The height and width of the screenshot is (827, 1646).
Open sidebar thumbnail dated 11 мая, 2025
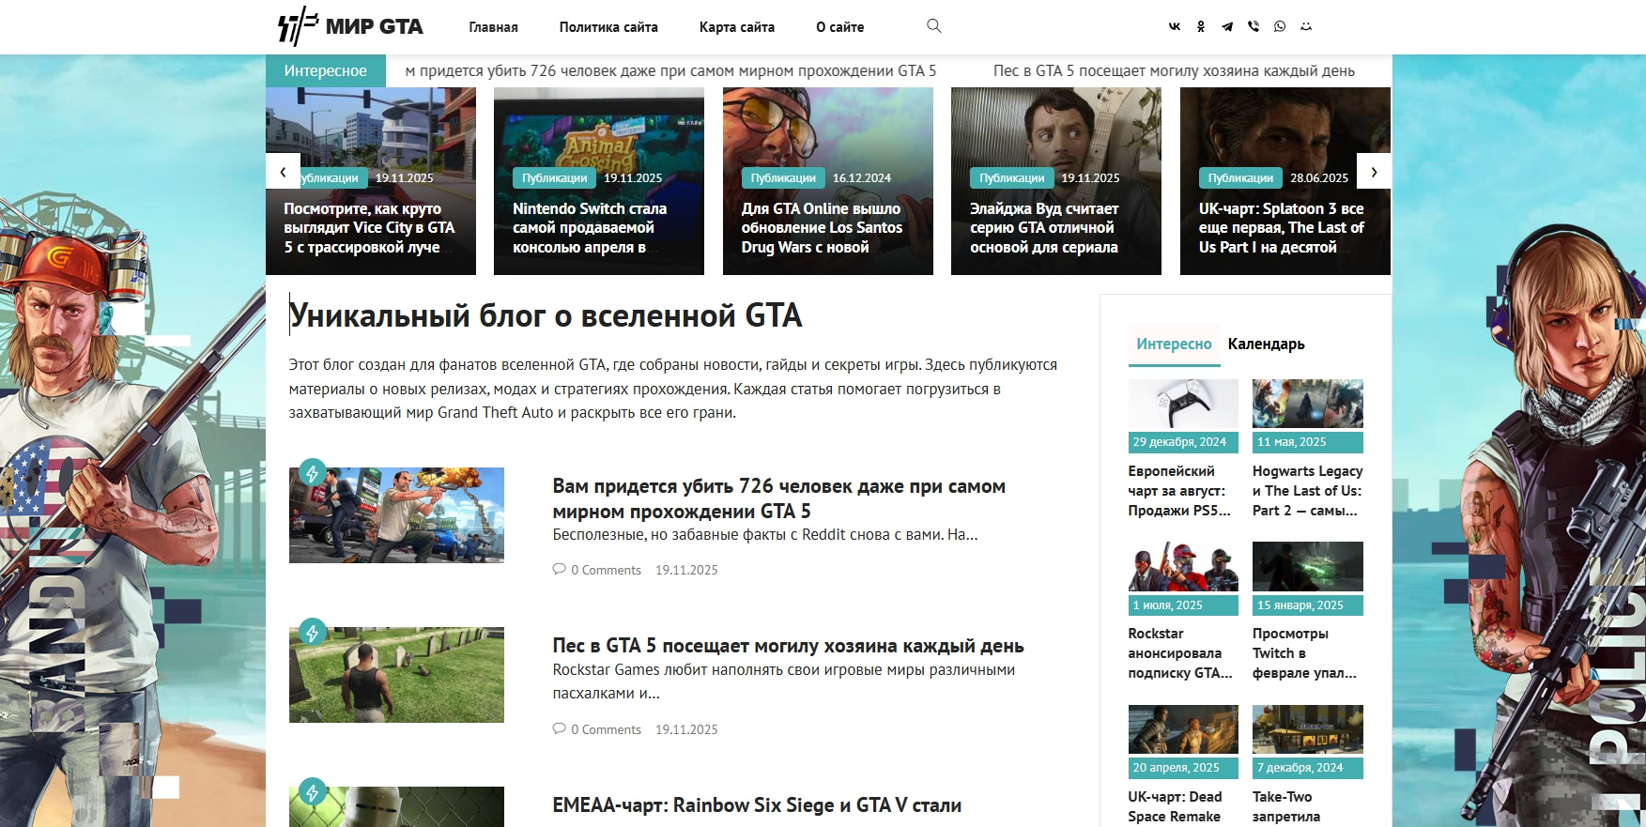(x=1308, y=404)
